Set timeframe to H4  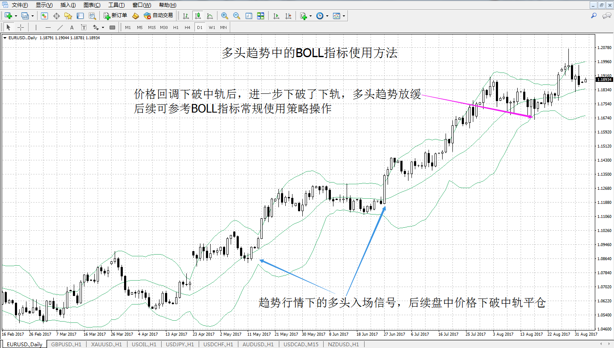click(x=188, y=27)
